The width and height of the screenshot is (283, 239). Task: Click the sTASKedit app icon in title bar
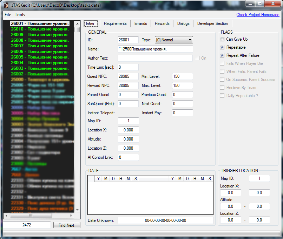tap(6, 5)
